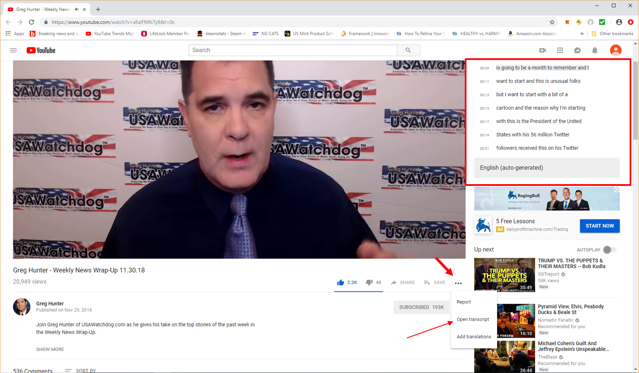639x373 pixels.
Task: Open the Amazon.com Associates bookmark
Action: click(x=532, y=34)
